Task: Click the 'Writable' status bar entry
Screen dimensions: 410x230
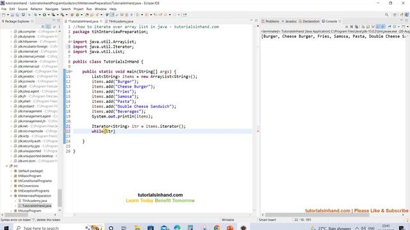Action: tap(228, 220)
